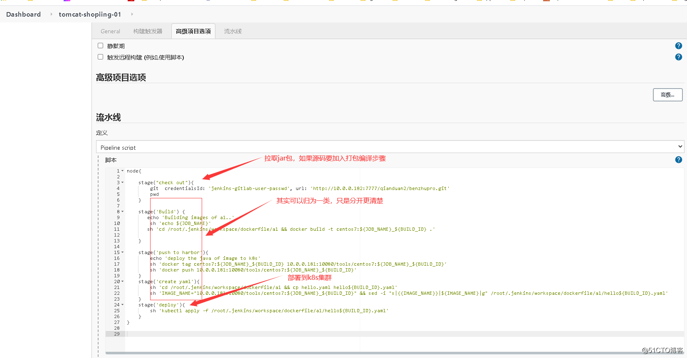Collapse the node block at line 1
This screenshot has width=687, height=358.
point(122,171)
